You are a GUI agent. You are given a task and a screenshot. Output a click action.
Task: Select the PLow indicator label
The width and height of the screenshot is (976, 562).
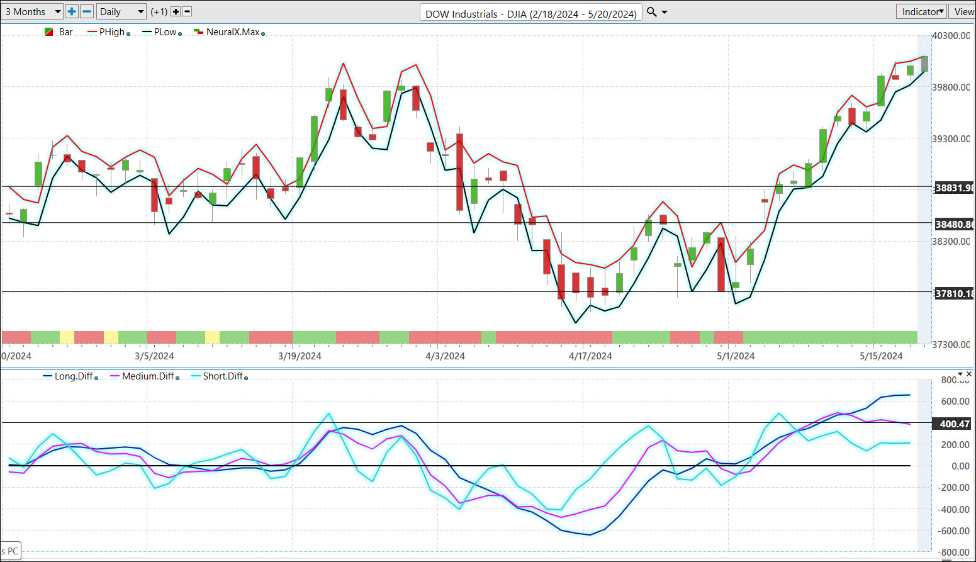point(165,32)
